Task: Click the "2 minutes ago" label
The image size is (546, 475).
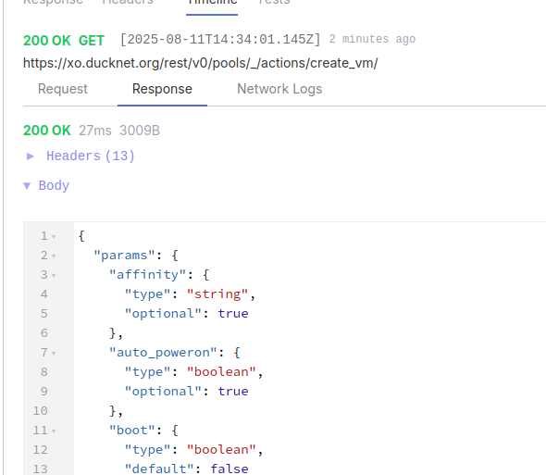Action: click(x=372, y=39)
